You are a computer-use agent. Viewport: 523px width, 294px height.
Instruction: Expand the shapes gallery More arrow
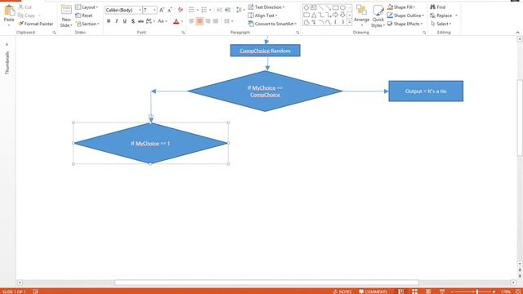pos(349,22)
